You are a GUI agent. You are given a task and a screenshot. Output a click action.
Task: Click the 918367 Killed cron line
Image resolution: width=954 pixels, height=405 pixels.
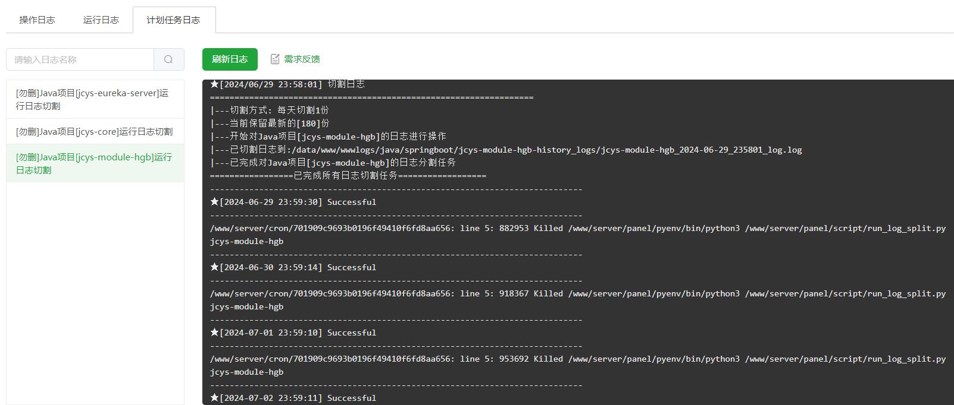(x=578, y=300)
